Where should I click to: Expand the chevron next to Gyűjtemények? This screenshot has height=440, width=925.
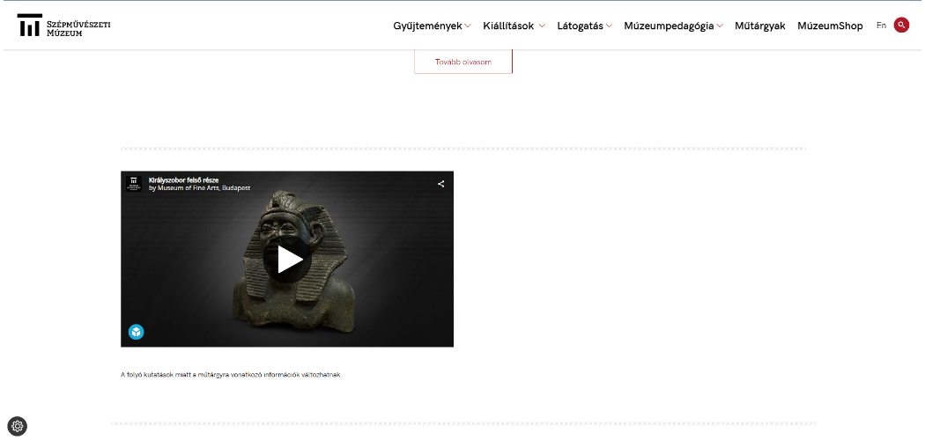point(468,26)
